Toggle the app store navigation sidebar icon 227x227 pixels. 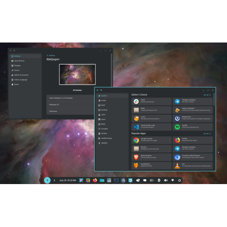[x=97, y=90]
